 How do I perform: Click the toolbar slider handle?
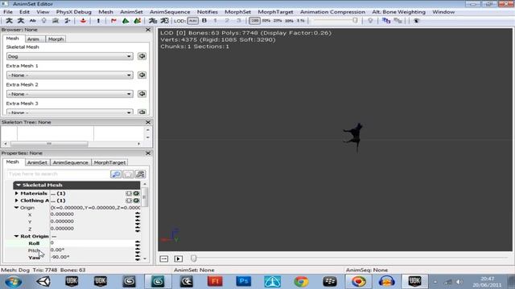[355, 21]
